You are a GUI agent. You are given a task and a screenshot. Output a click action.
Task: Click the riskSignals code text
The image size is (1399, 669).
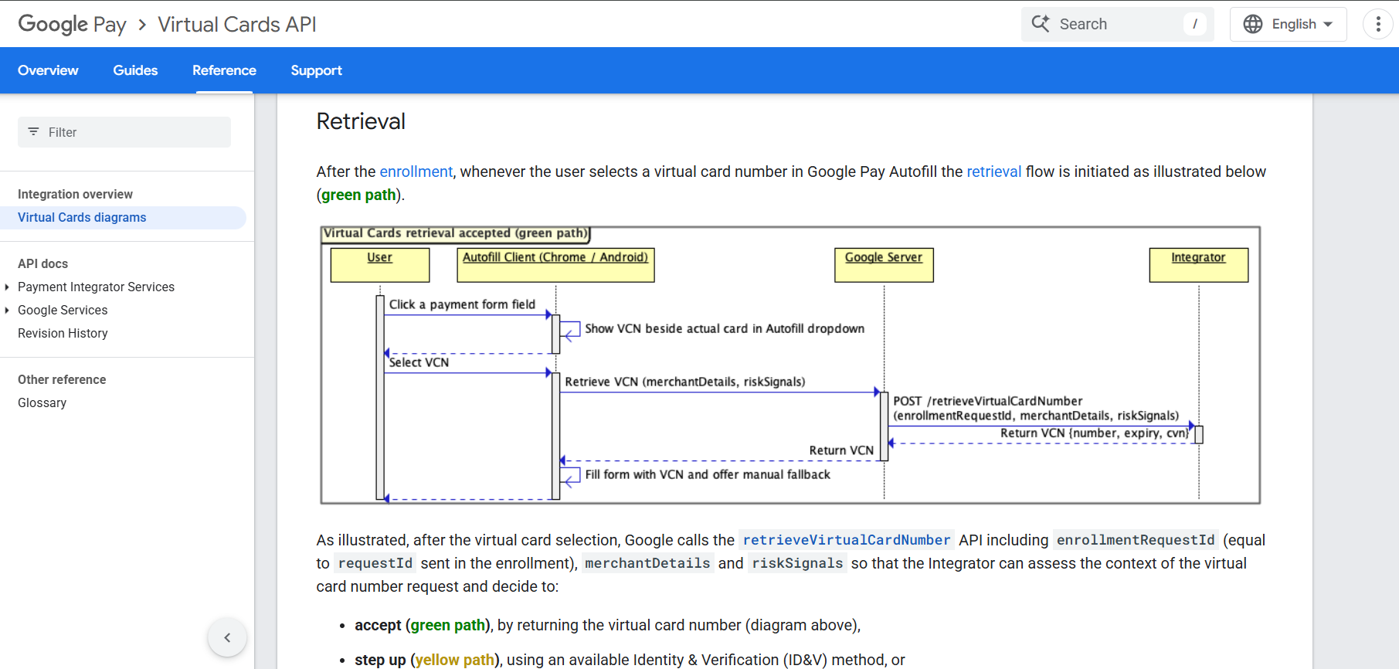(x=797, y=563)
